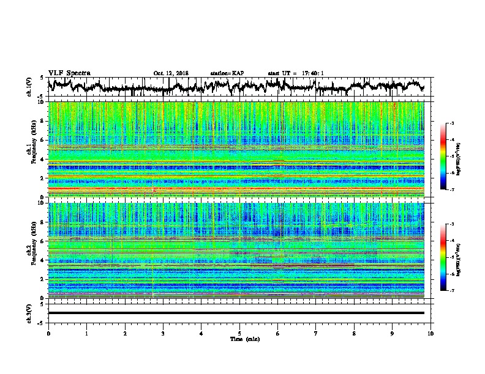Viewport: 485px width, 374px height.
Task: Click the ch.1 spectrogram color scale bar
Action: coord(443,156)
